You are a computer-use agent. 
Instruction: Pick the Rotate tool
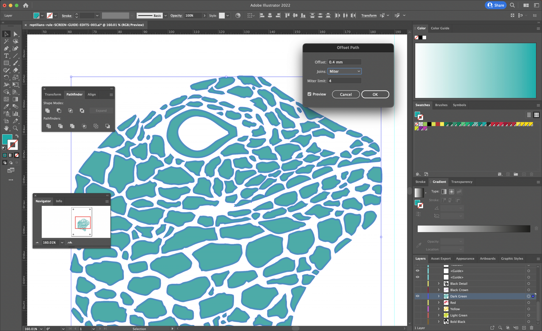[x=6, y=78]
